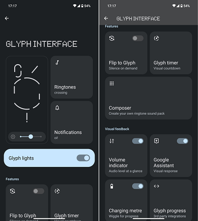Tap the music note icon on Ringtones card
This screenshot has width=198, height=221.
(57, 62)
